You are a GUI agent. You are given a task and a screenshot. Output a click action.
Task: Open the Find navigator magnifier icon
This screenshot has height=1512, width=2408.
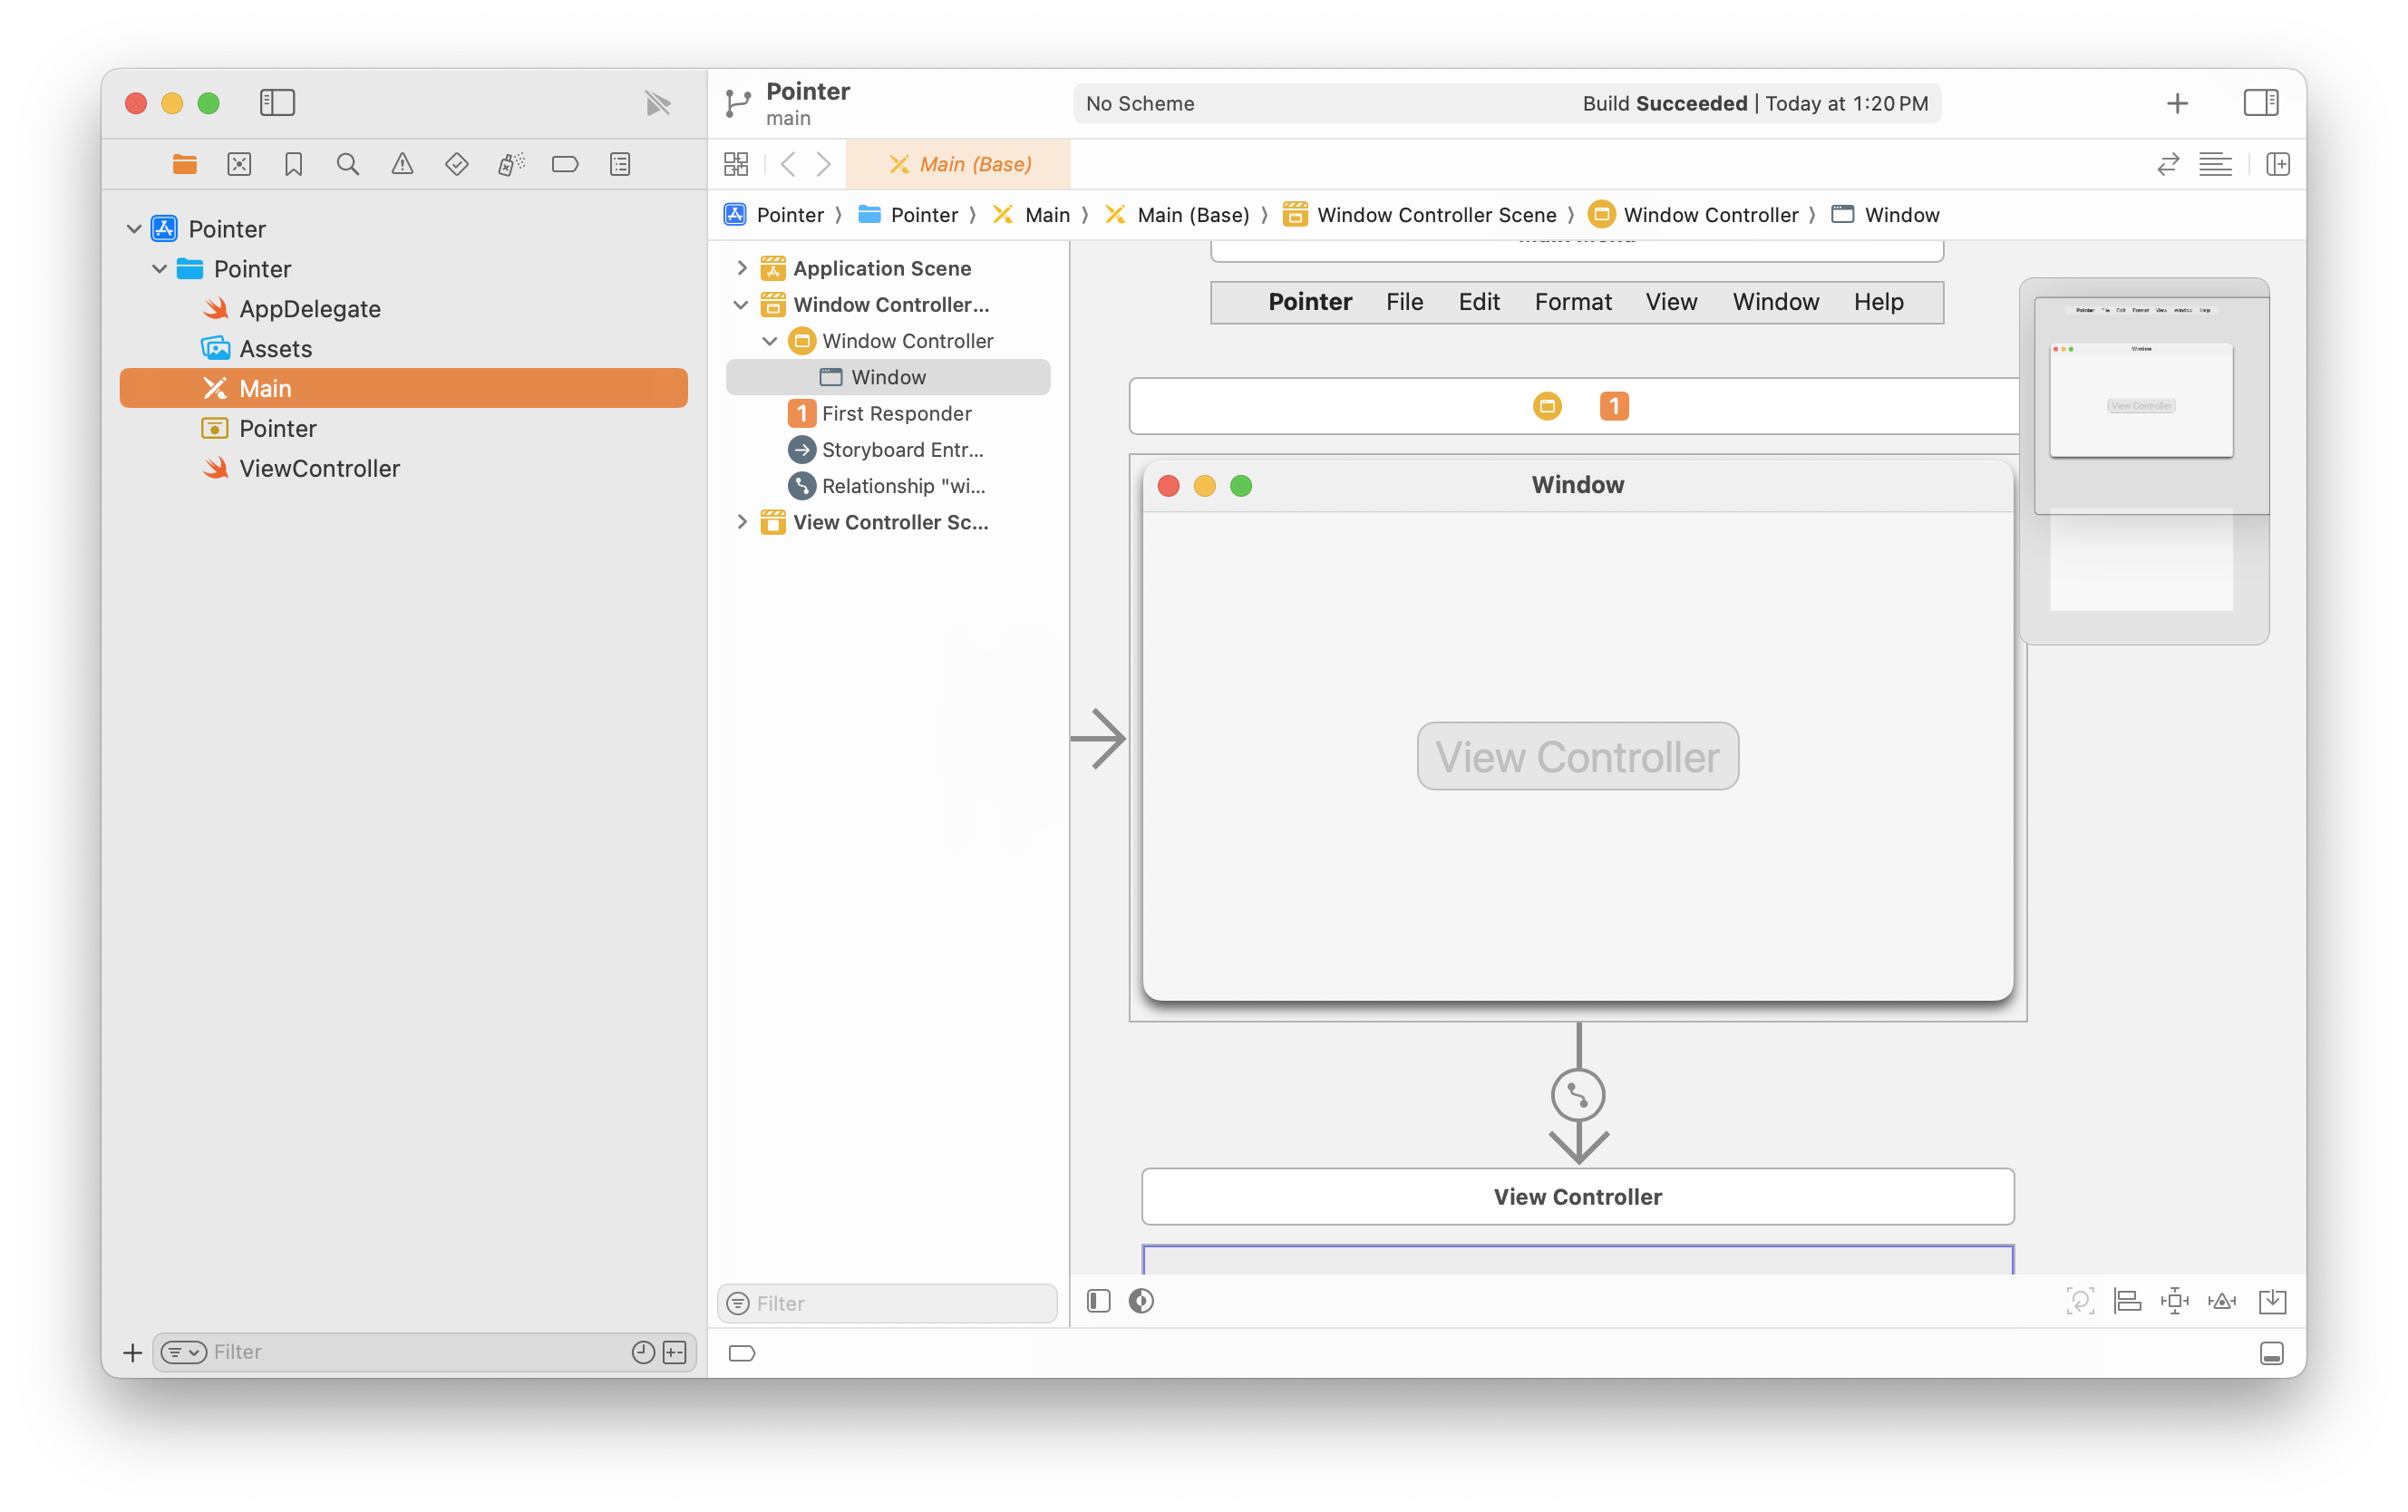[347, 164]
